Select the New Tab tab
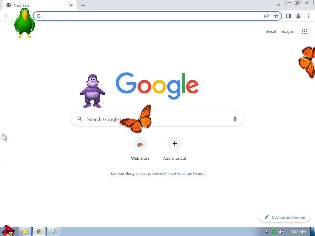Screen dimensions: 315x236 coord(39,6)
